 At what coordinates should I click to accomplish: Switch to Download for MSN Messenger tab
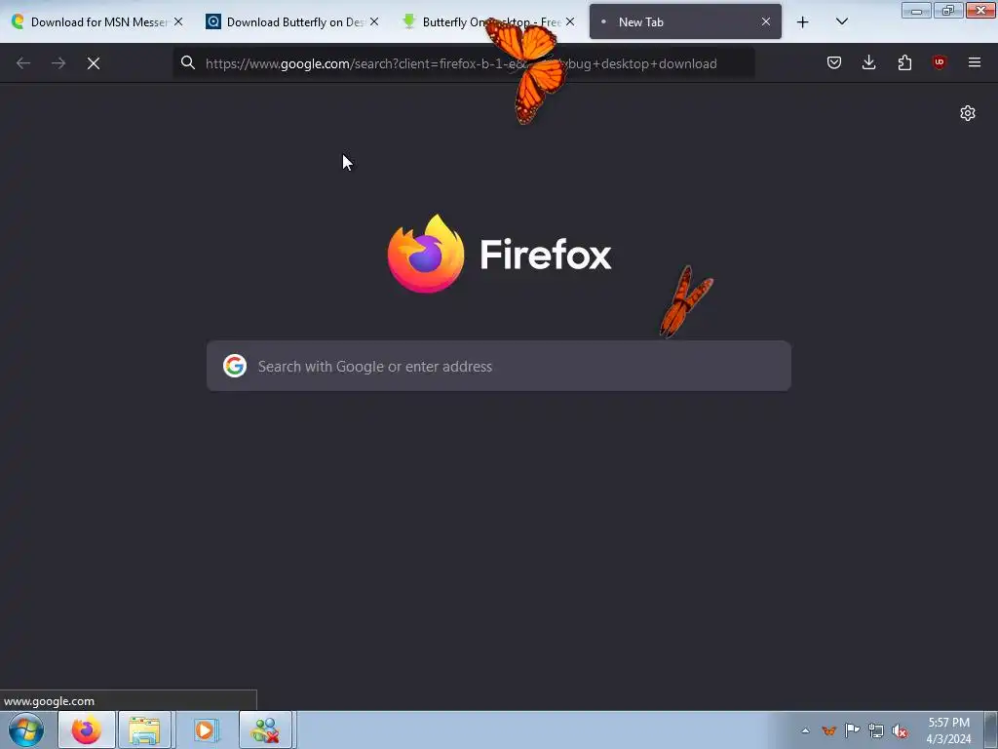pos(98,21)
